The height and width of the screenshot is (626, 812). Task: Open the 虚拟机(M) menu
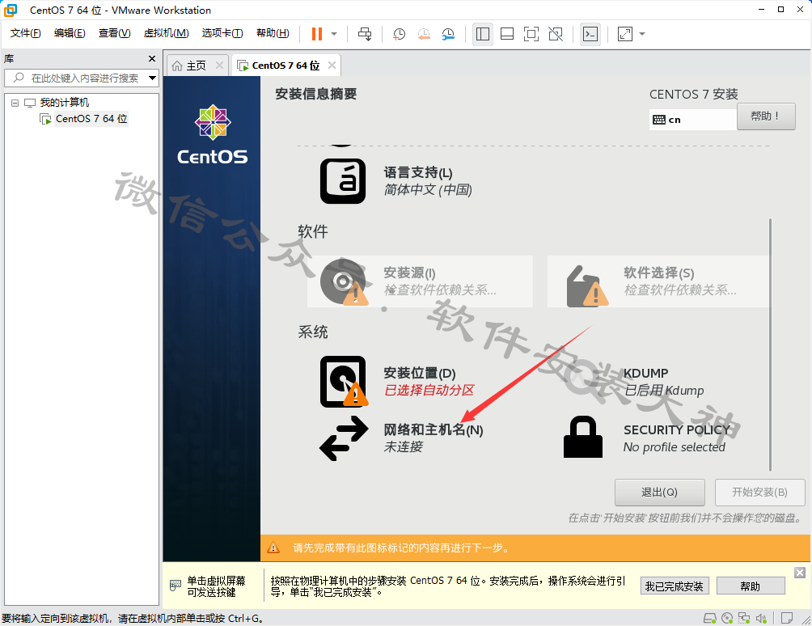coord(167,33)
